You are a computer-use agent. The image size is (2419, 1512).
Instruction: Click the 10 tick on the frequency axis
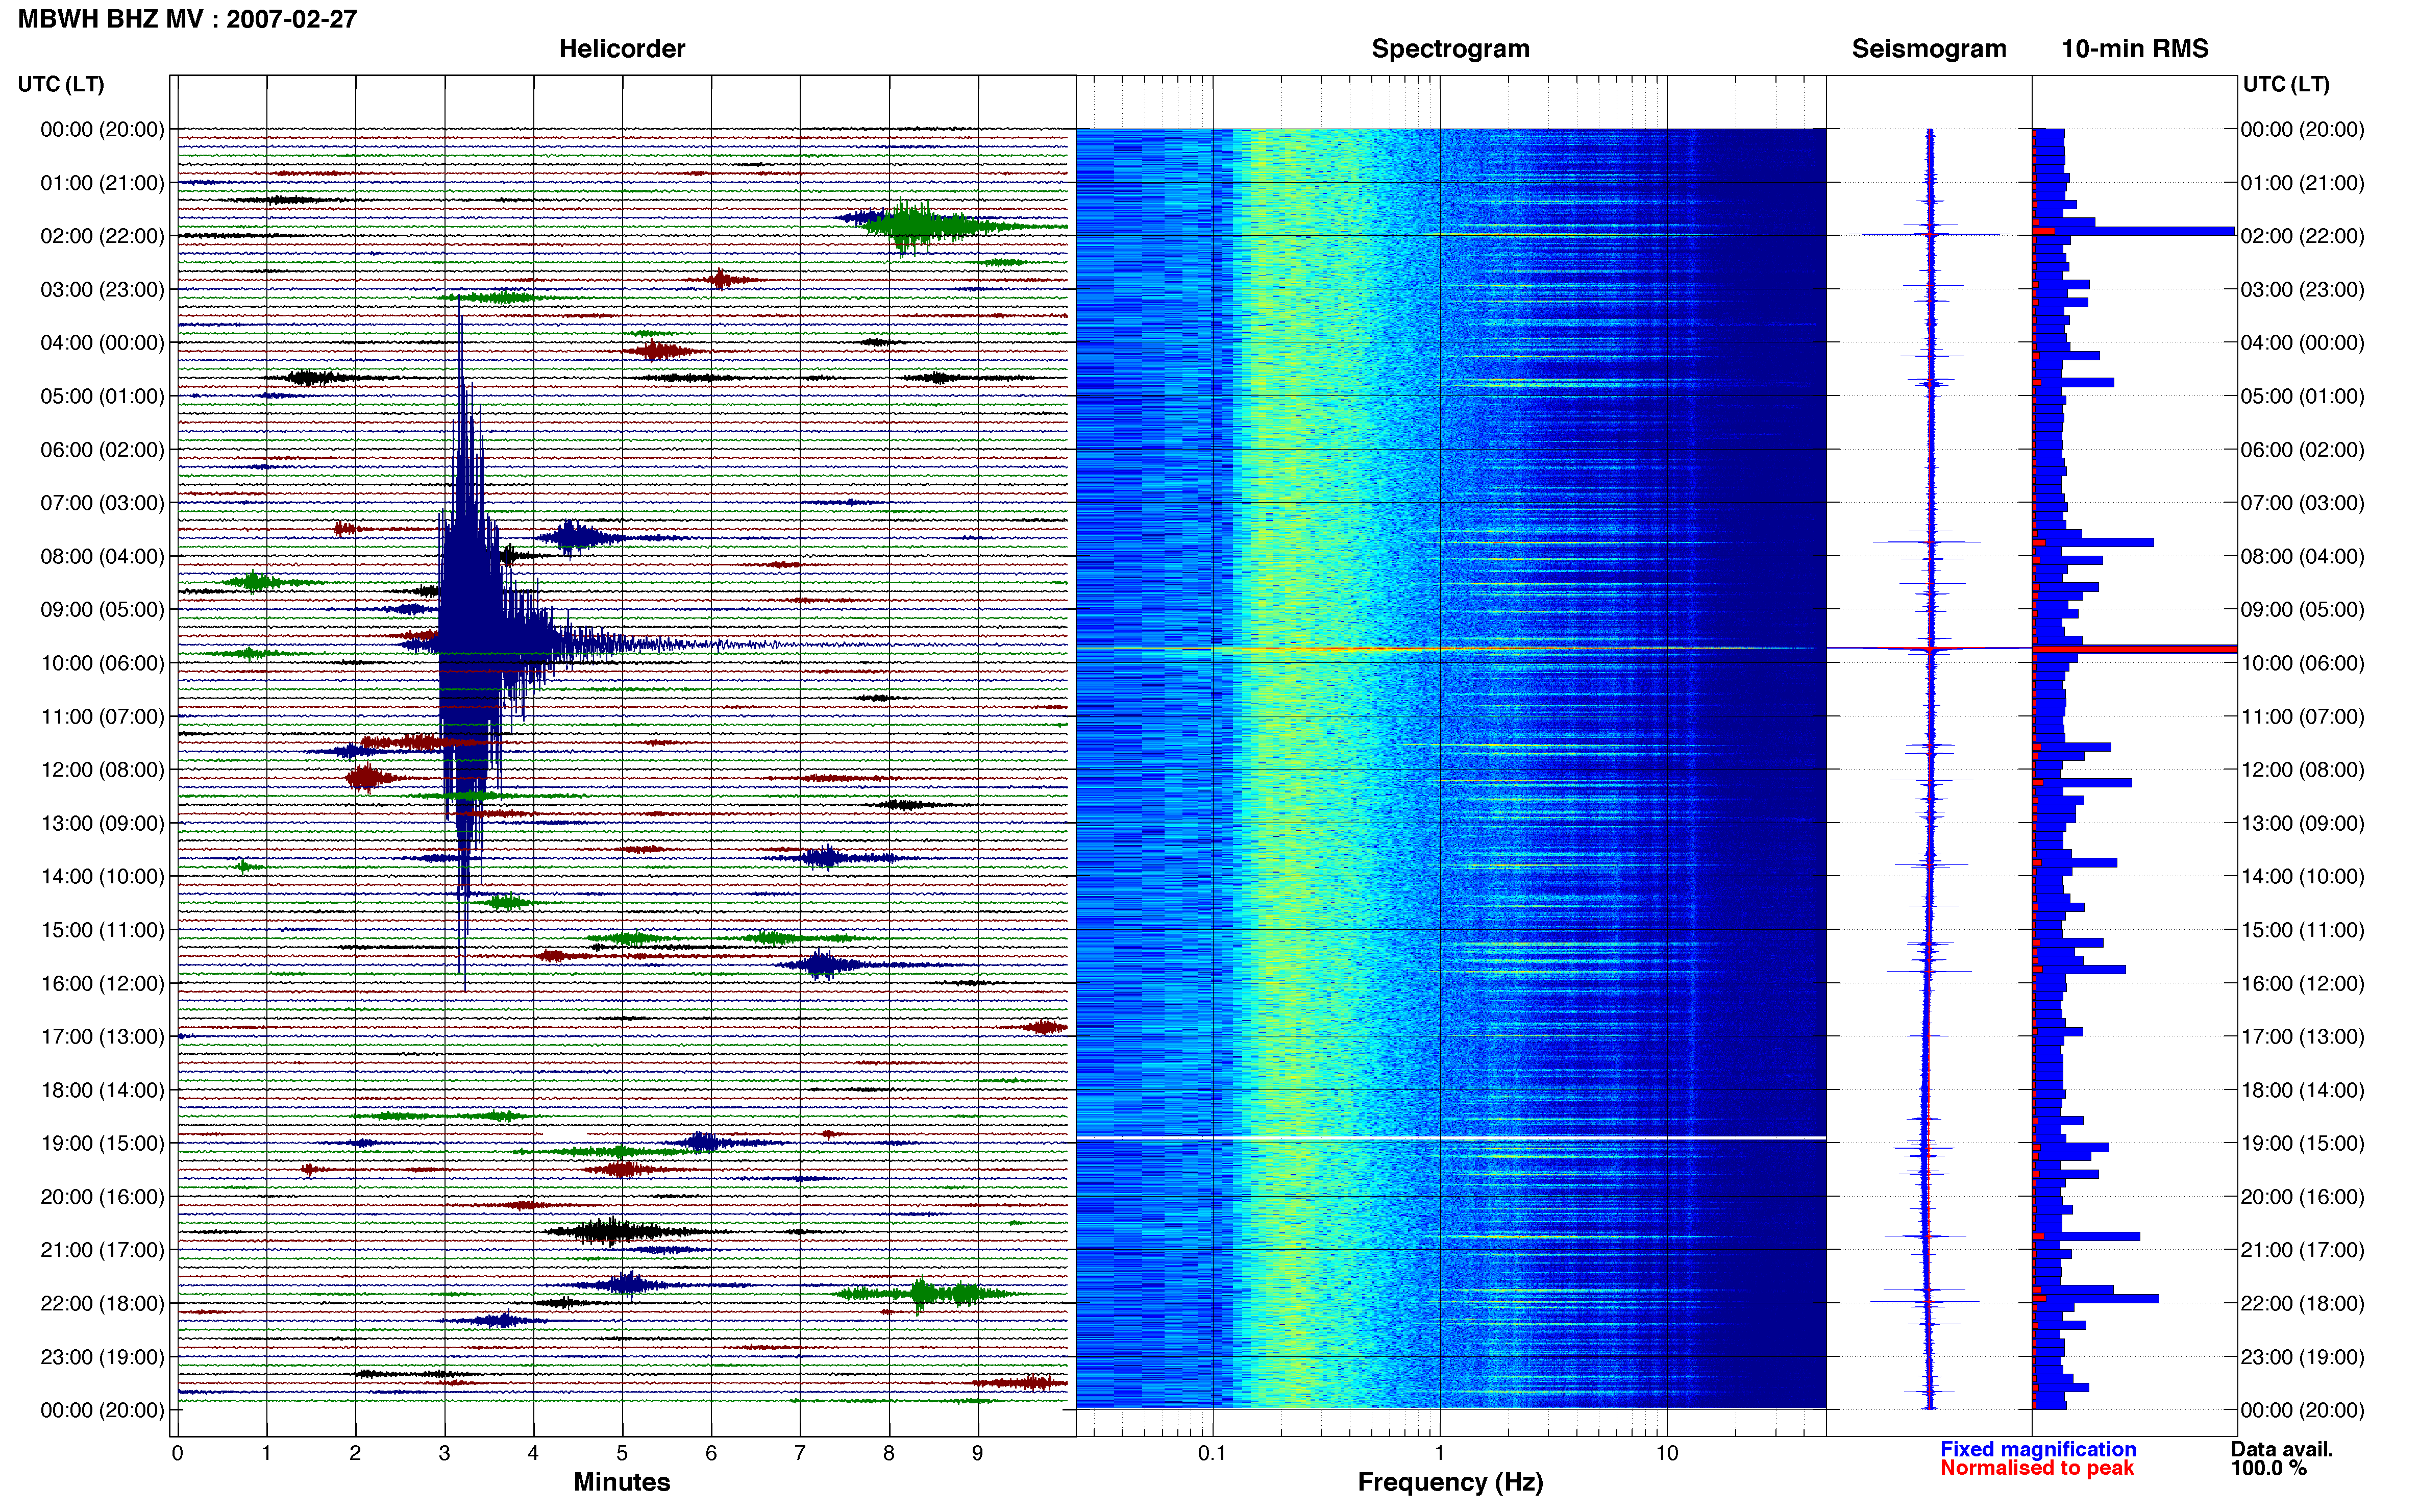point(1666,1453)
